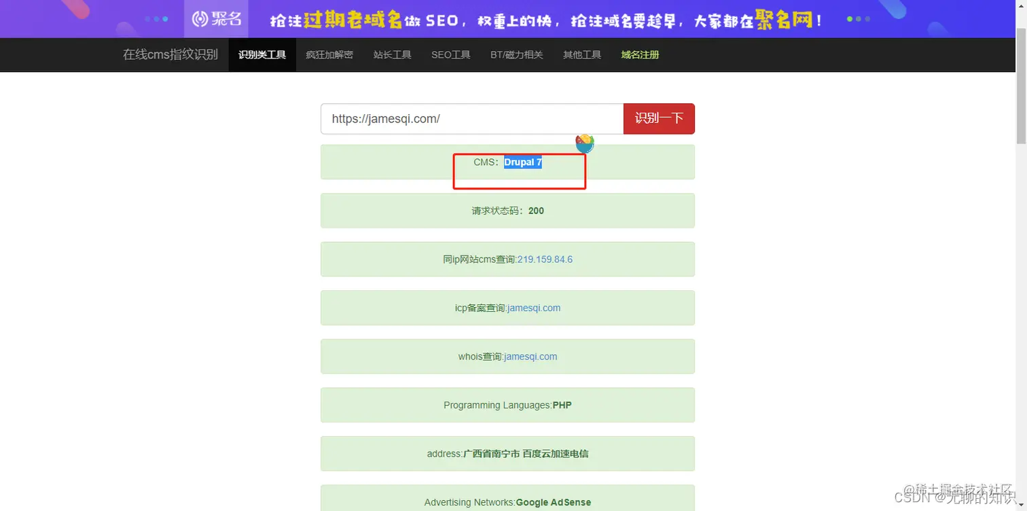Viewport: 1027px width, 511px height.
Task: Select the 识别类工具 navigation tab
Action: 262,54
